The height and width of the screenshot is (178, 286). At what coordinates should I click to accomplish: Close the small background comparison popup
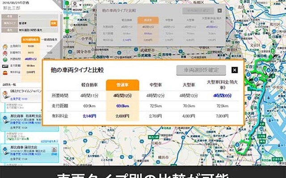click(x=219, y=11)
